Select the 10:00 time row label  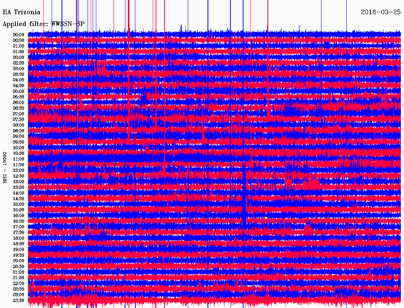[x=19, y=148]
